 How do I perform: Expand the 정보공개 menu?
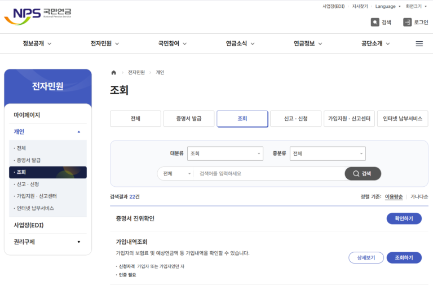[x=37, y=43]
